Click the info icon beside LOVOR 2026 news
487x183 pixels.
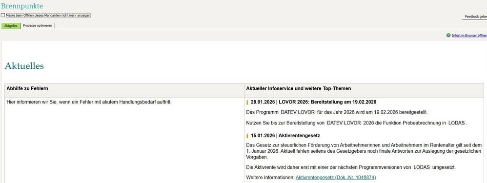pos(247,102)
